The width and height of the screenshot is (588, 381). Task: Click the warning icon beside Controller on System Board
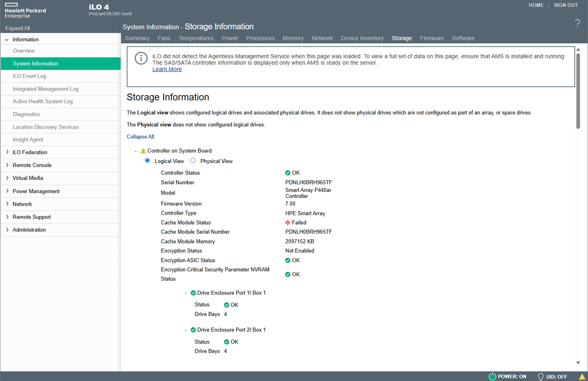pos(143,151)
